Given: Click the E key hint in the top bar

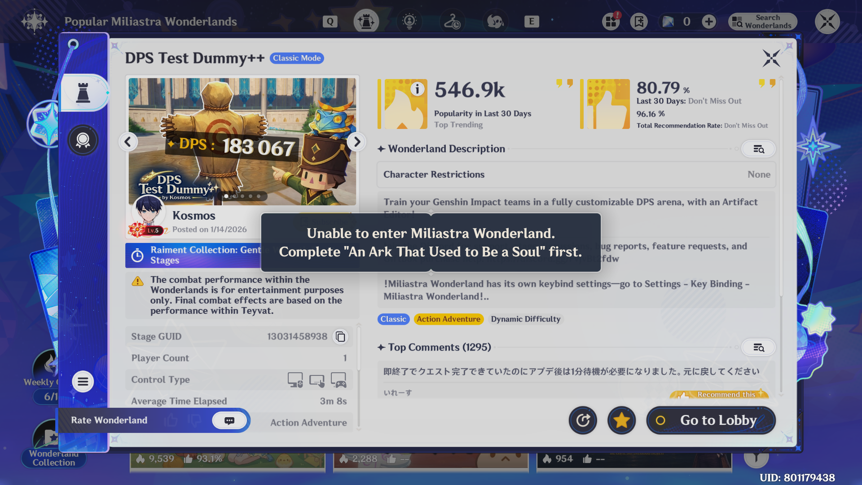Looking at the screenshot, I should pyautogui.click(x=532, y=22).
